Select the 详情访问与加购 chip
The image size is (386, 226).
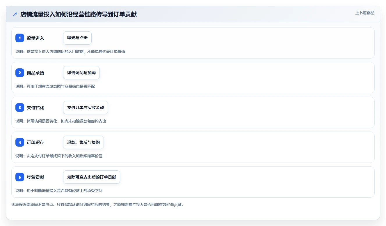coord(81,73)
